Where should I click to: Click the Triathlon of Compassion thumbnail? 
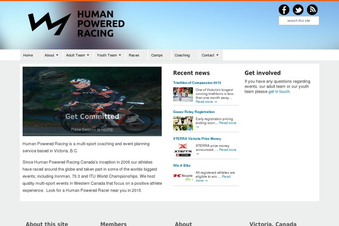tap(183, 94)
